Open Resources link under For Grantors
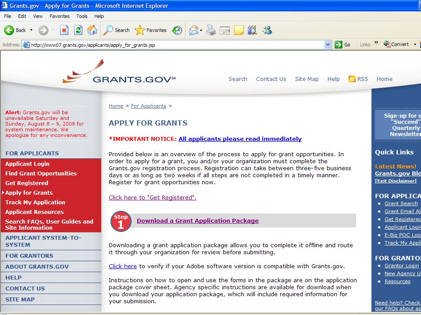Screen dimensions: 421x315 pyautogui.click(x=397, y=281)
